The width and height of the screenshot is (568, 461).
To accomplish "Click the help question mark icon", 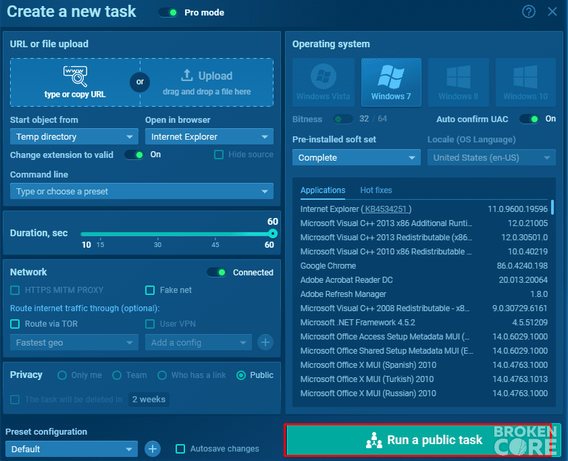I will (x=529, y=12).
